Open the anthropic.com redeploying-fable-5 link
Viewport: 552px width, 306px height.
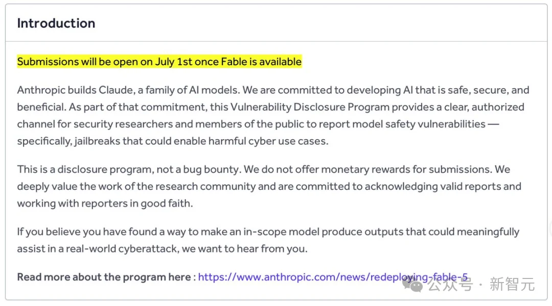(x=333, y=277)
